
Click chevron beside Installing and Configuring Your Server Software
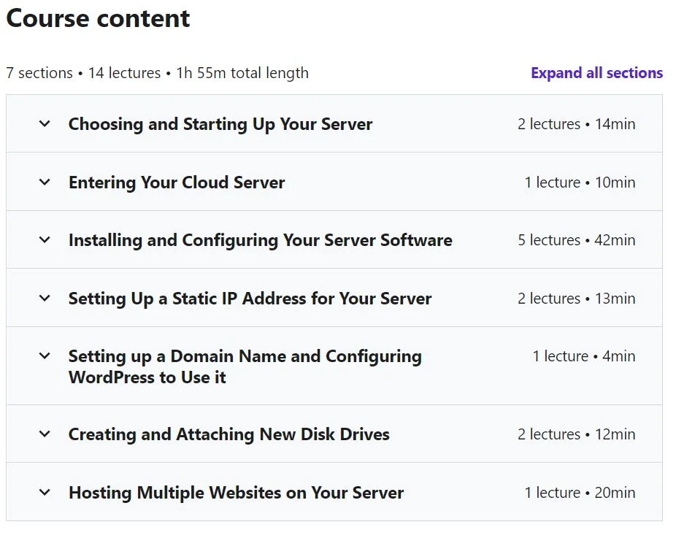tap(45, 239)
